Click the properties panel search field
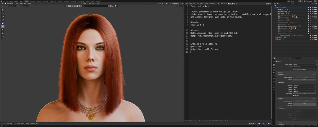The image size is (318, 127). pos(295,58)
